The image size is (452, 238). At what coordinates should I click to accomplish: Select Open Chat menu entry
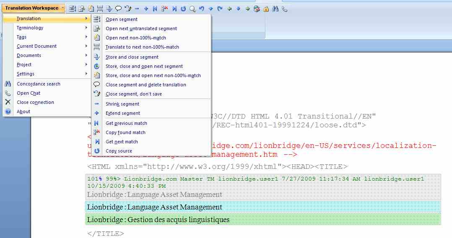[x=47, y=93]
